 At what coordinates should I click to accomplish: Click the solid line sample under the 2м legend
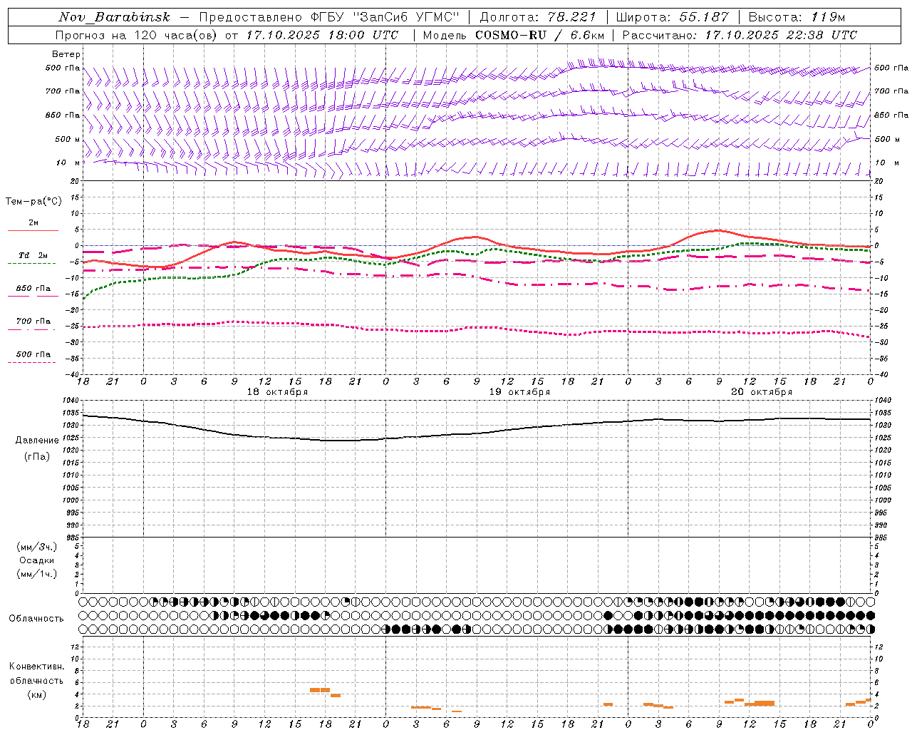pos(33,231)
